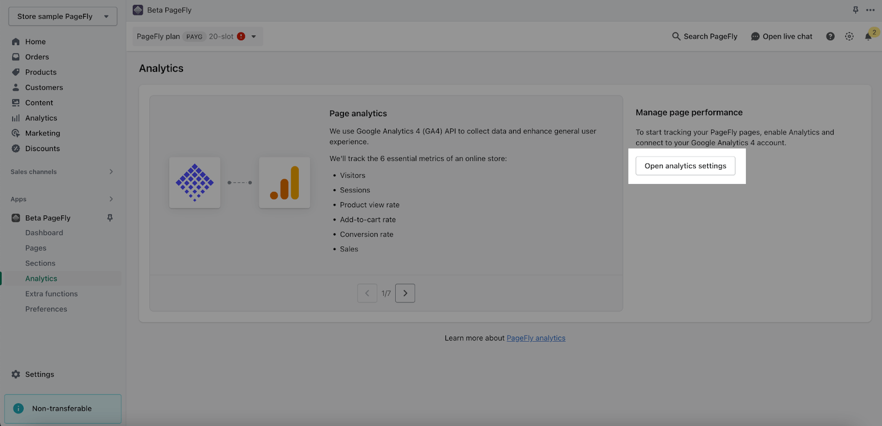The height and width of the screenshot is (426, 882).
Task: Click the Marketing target icon
Action: 16,133
